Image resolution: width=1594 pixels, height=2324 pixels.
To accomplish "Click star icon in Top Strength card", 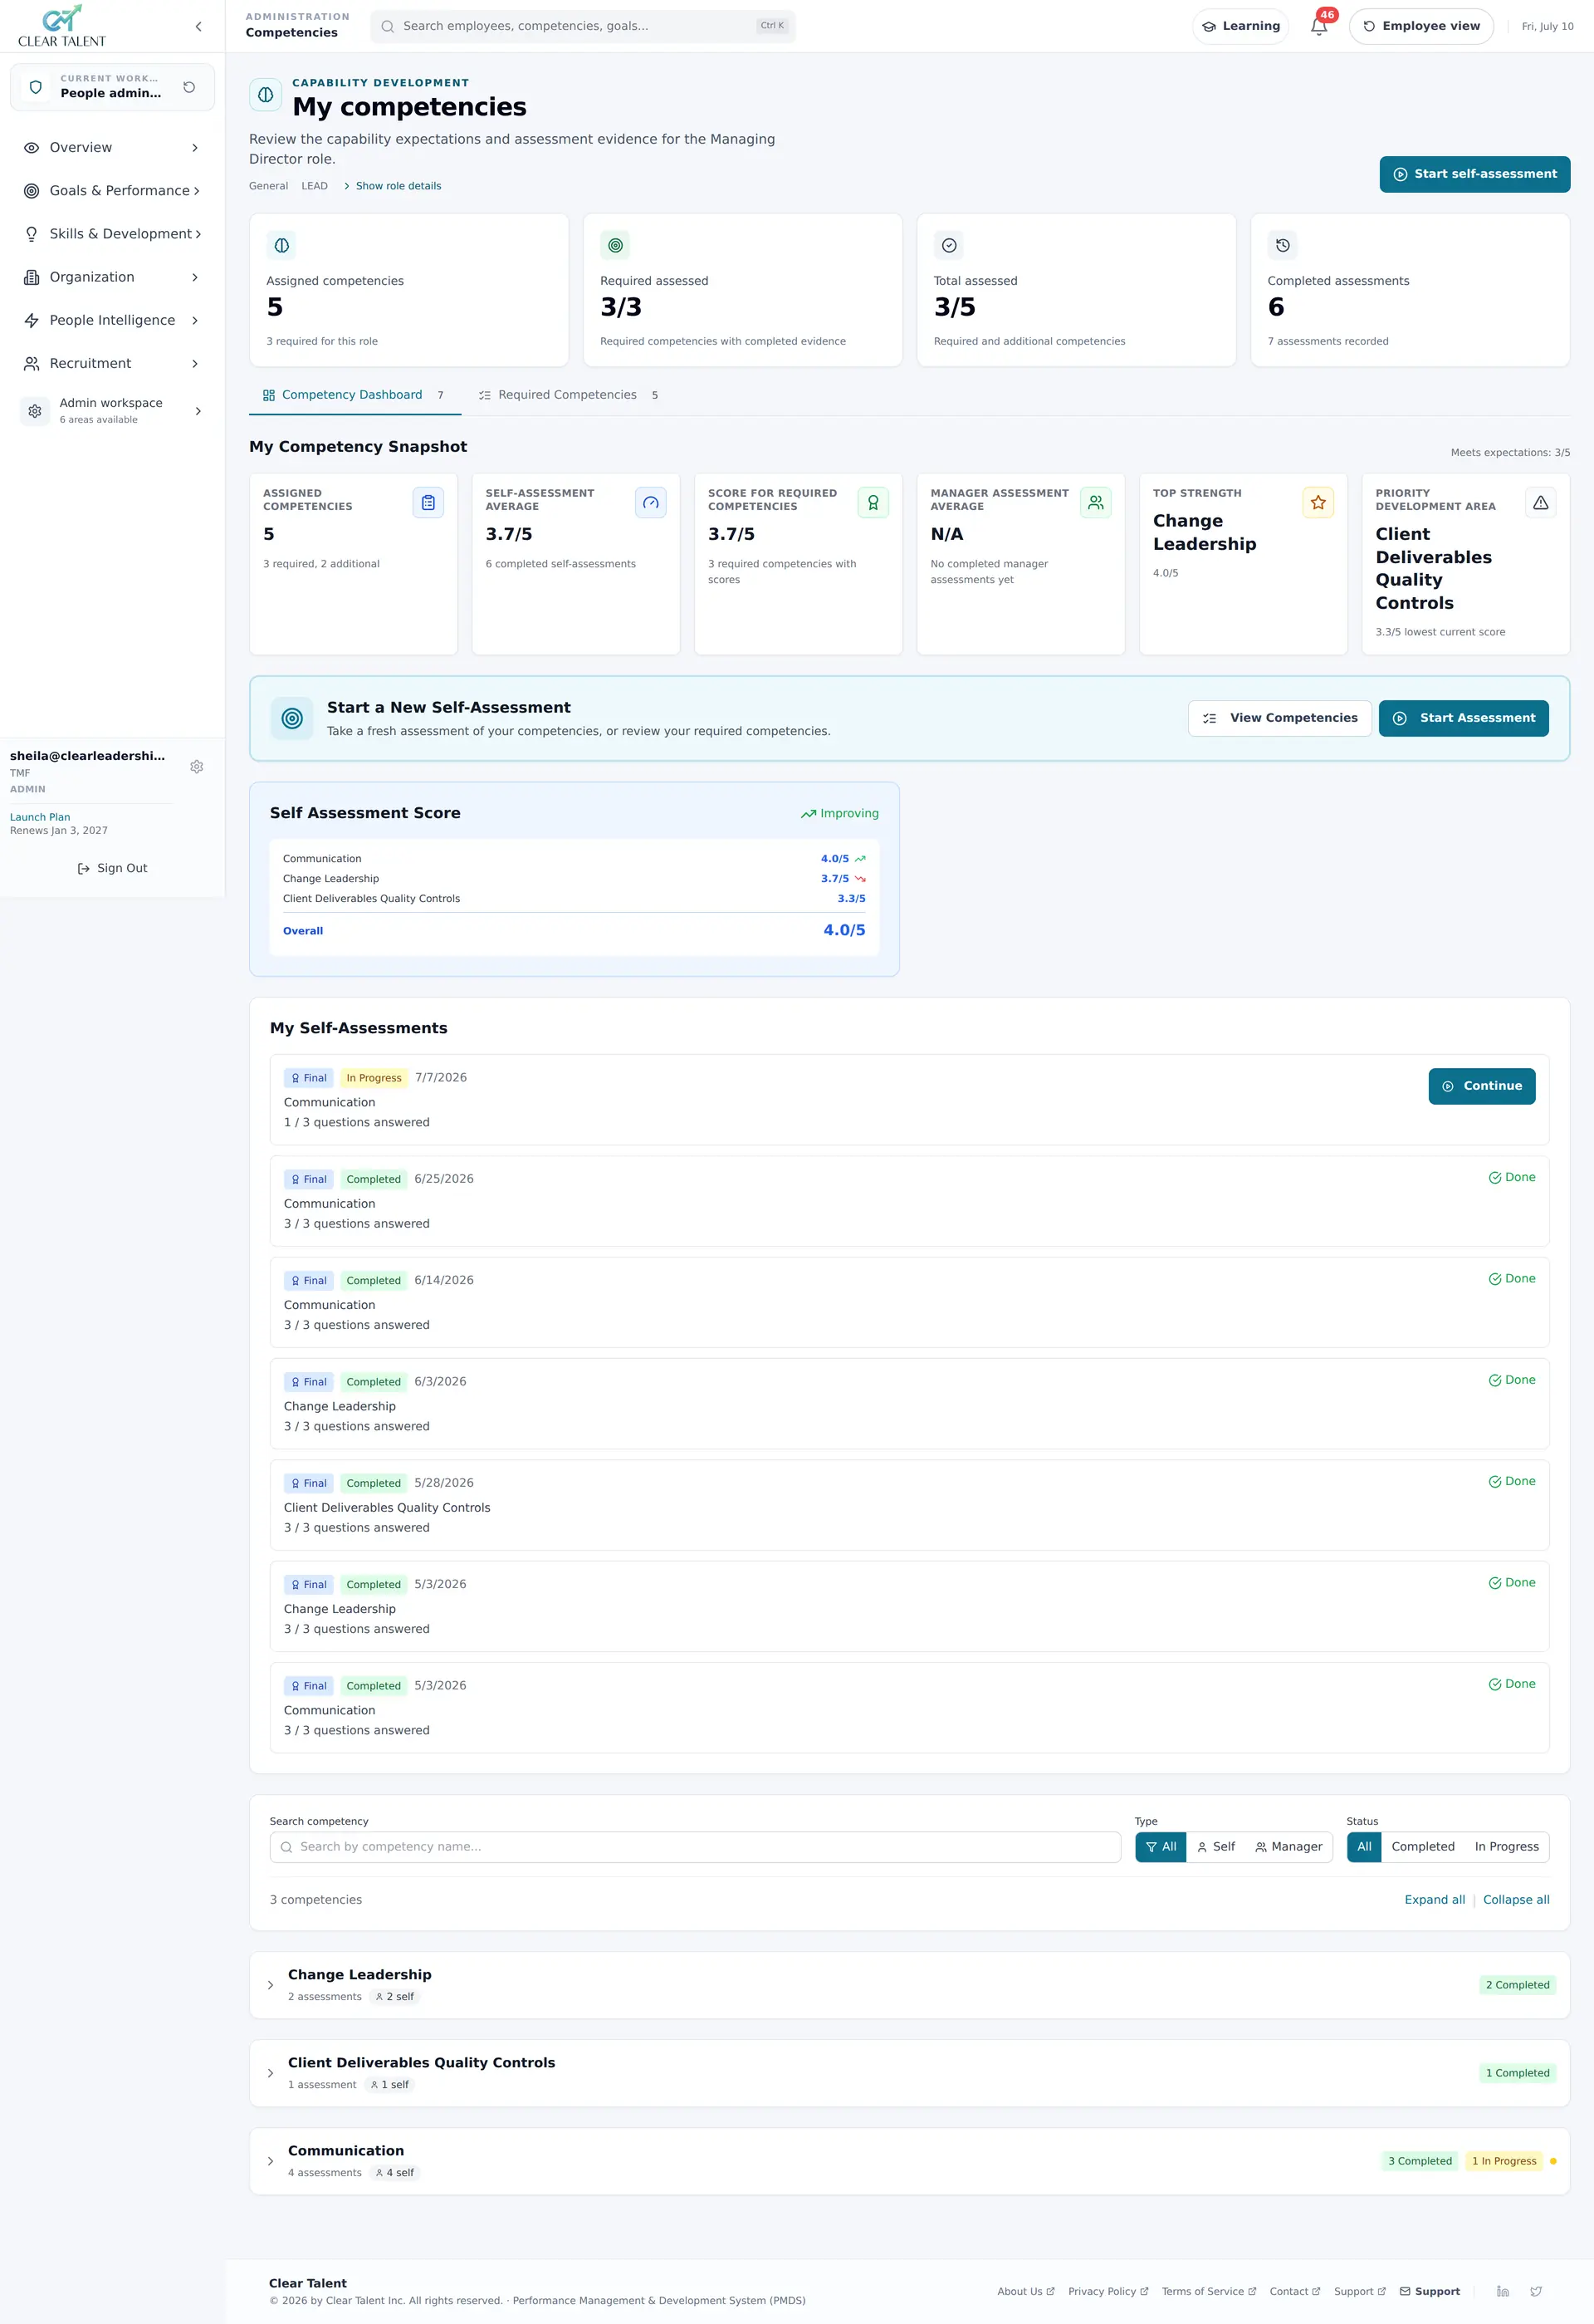I will click(x=1318, y=503).
